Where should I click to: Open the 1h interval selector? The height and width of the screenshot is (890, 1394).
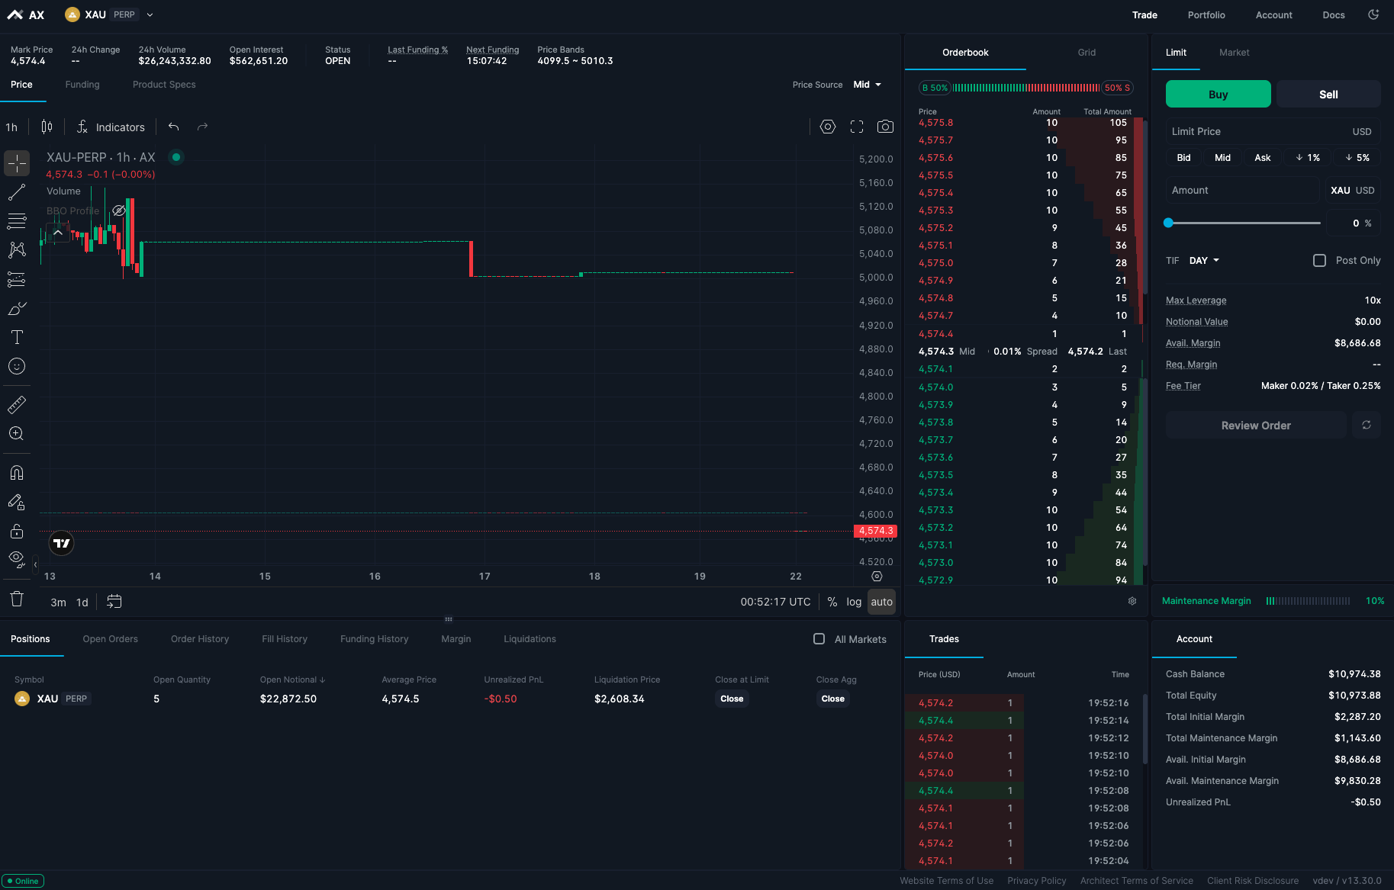pyautogui.click(x=11, y=127)
